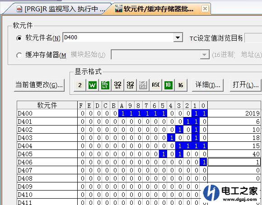Screen dimensions: 262x205
Task: Click bit 0 cell in D406 row
Action: [204, 162]
